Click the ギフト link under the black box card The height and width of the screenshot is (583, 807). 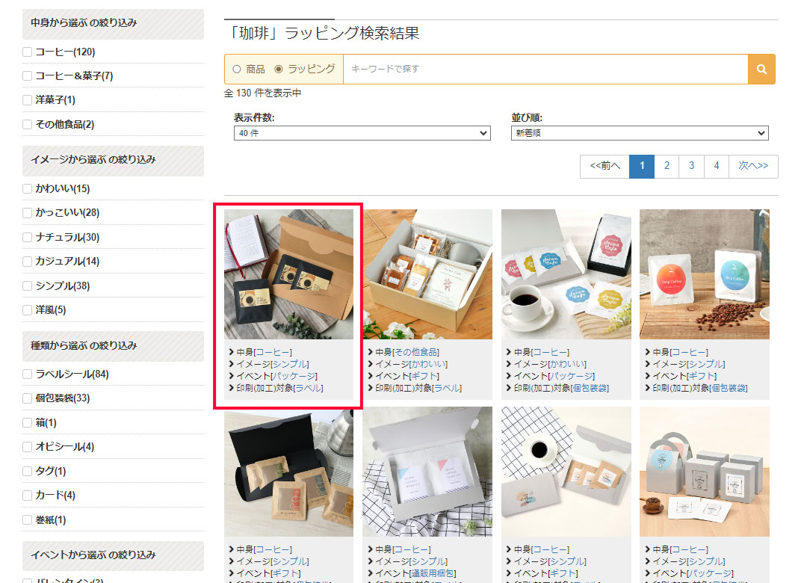coord(285,574)
